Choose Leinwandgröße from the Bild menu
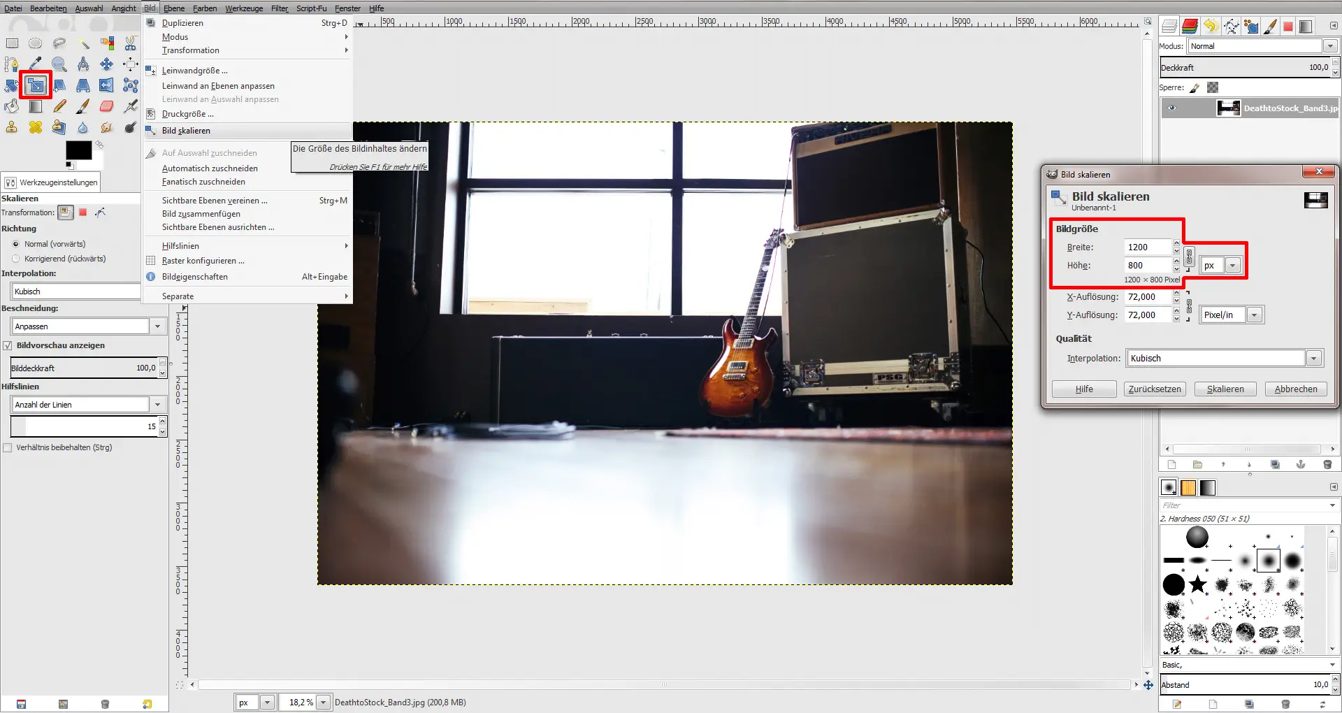The image size is (1342, 713). click(194, 71)
